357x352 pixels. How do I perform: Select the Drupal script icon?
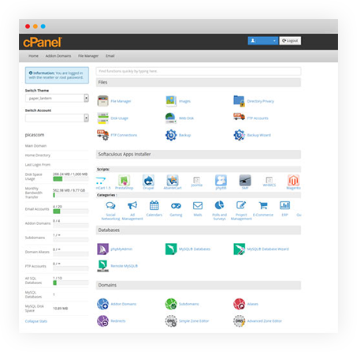click(148, 181)
